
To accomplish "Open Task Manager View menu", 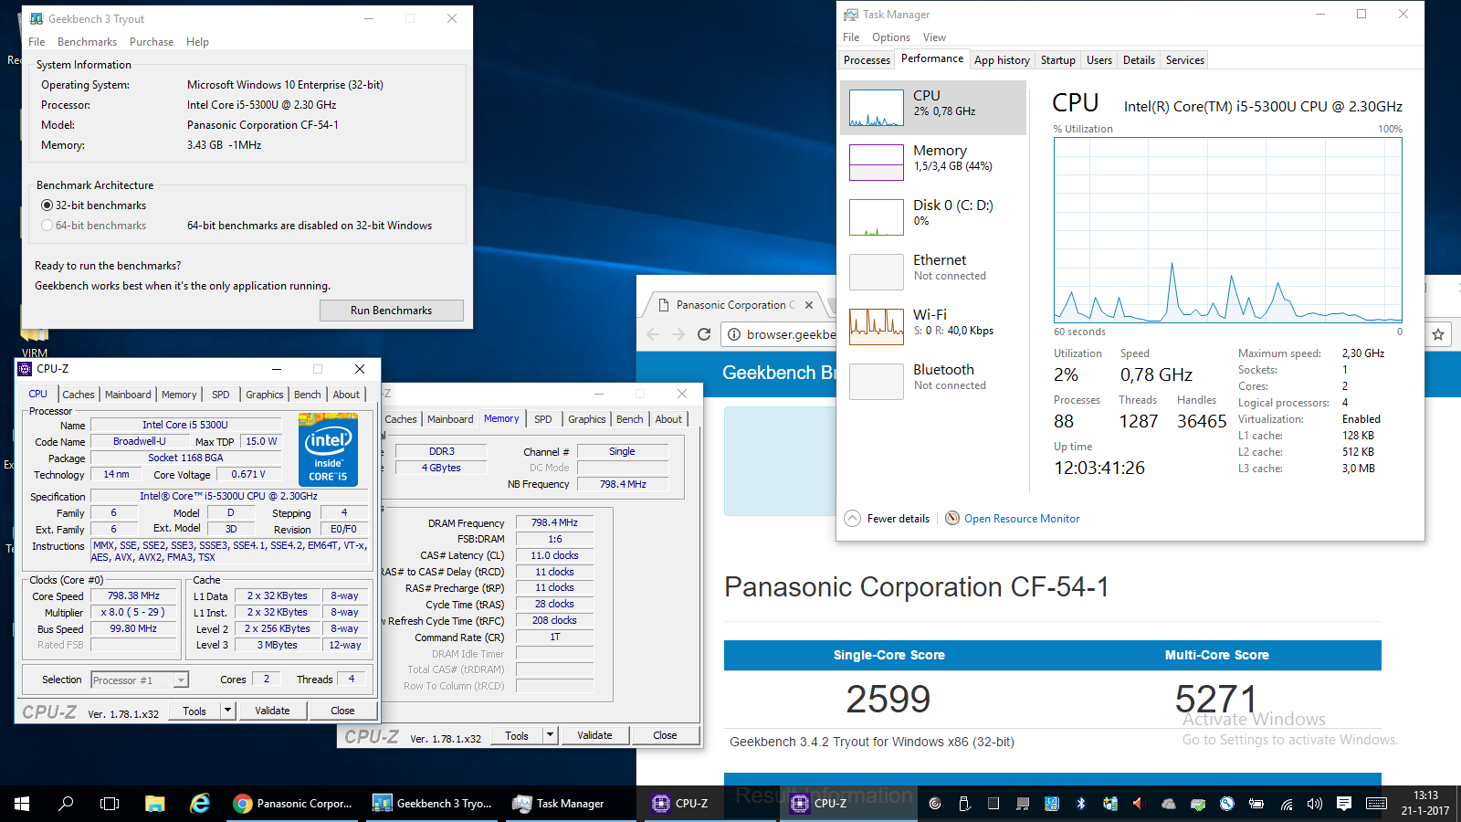I will (x=934, y=37).
